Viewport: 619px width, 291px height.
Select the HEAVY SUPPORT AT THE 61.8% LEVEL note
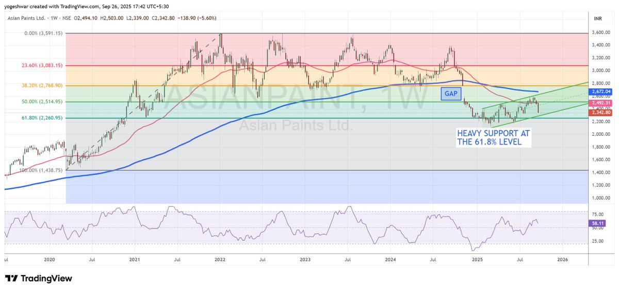[494, 137]
